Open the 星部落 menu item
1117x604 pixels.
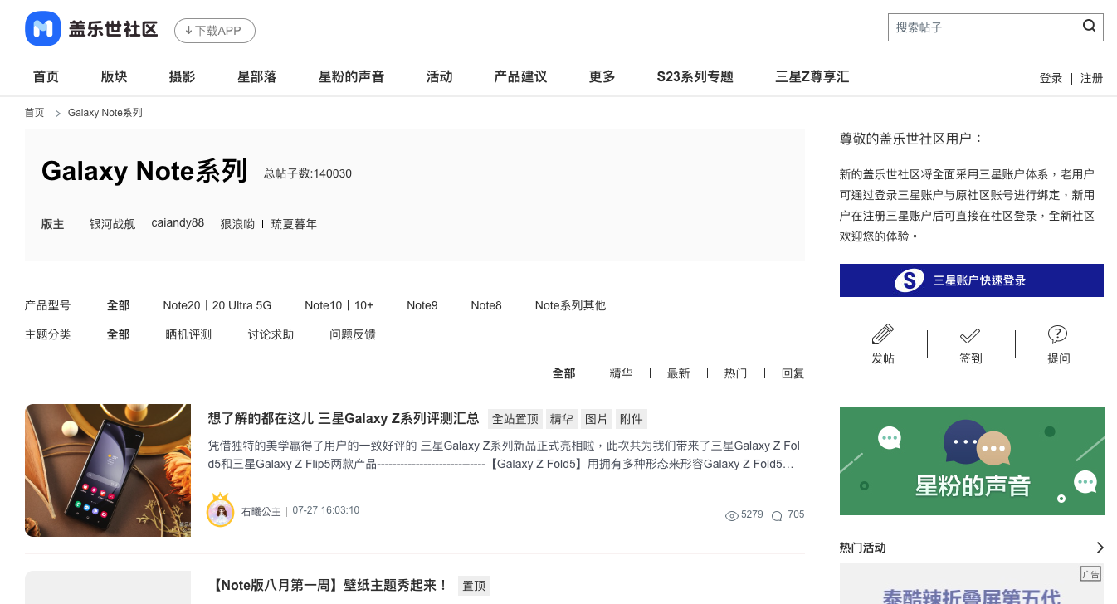(x=257, y=76)
